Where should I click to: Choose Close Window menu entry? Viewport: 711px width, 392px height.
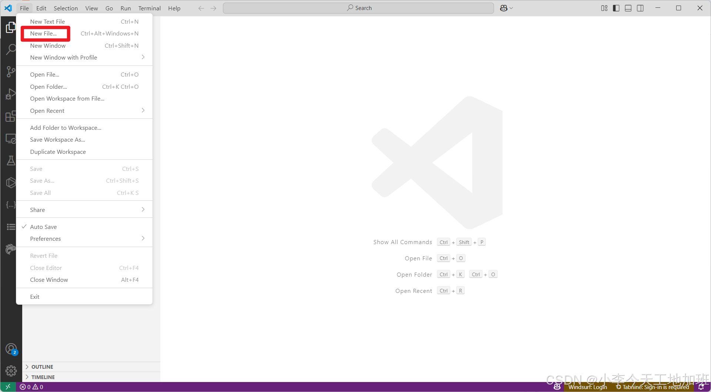click(x=84, y=280)
